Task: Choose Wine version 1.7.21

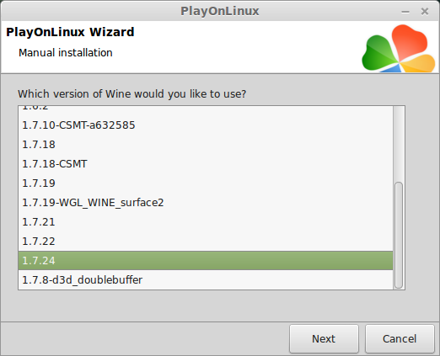Action: click(206, 222)
